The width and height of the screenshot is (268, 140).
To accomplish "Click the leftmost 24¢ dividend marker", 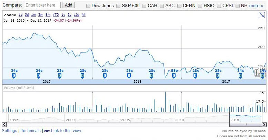I will pyautogui.click(x=14, y=75).
